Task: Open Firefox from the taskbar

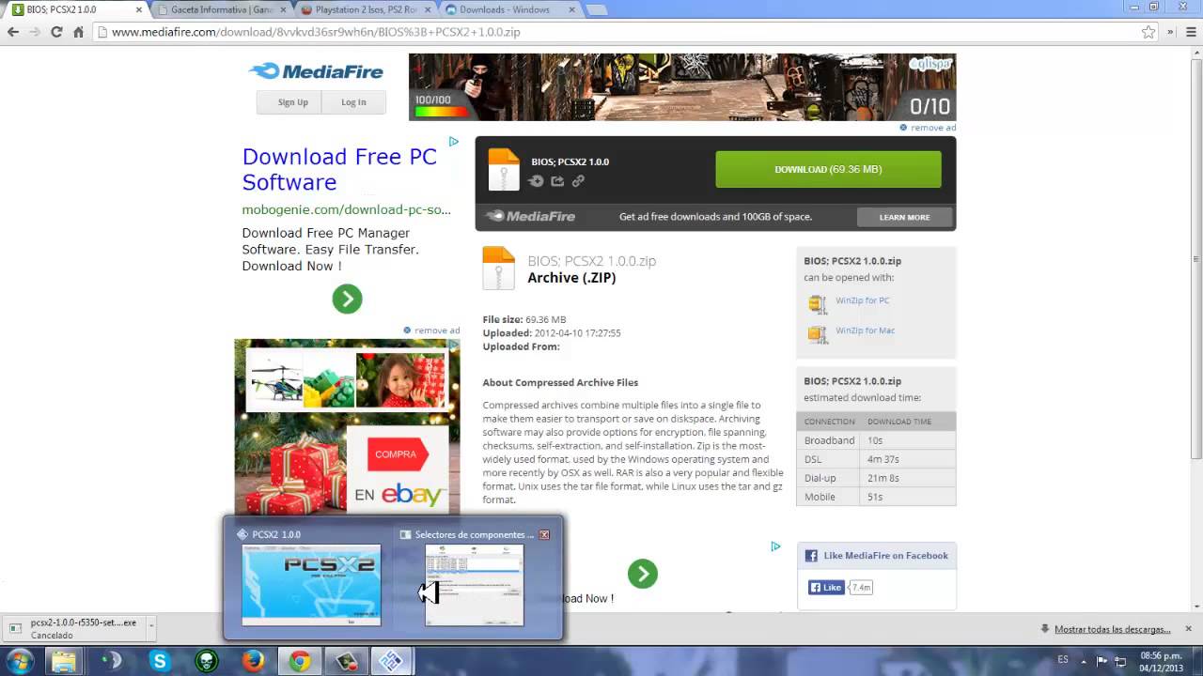Action: tap(253, 662)
